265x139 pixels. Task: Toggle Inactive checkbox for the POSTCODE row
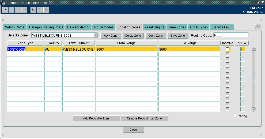tap(228, 49)
